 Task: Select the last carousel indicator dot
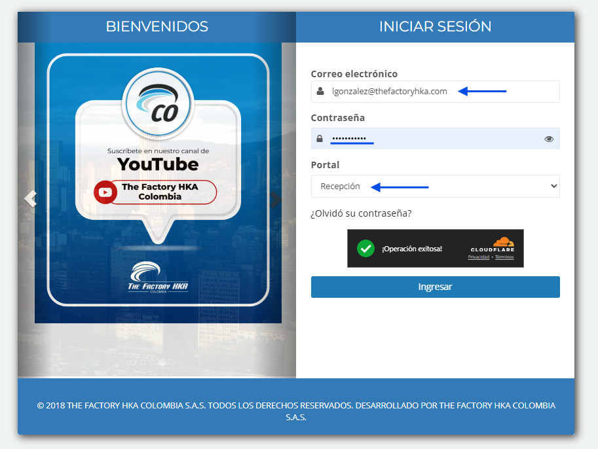coord(171,361)
